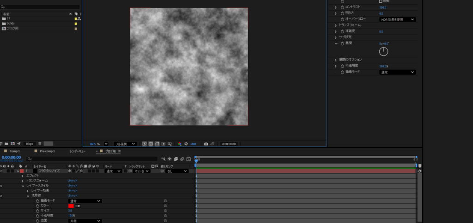Expand the トランスフォーム group in timeline
Viewport: 473px width, 223px height.
pyautogui.click(x=23, y=181)
